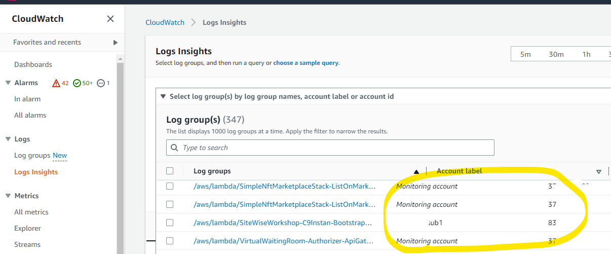
Task: Collapse the Select log group(s) panel
Action: [163, 96]
